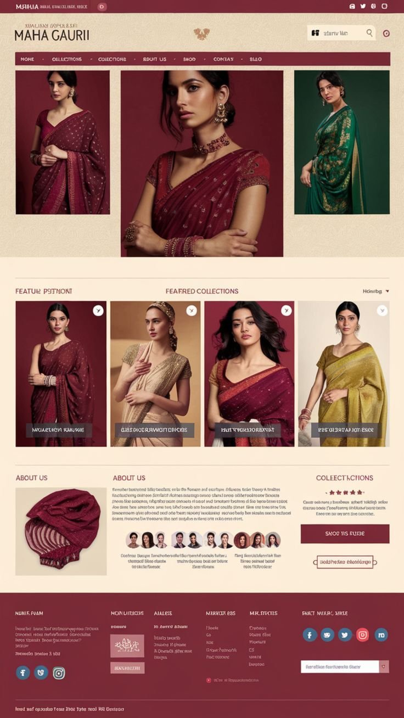Toggle wishlist on the first featured saree card
This screenshot has height=718, width=404.
click(x=98, y=311)
